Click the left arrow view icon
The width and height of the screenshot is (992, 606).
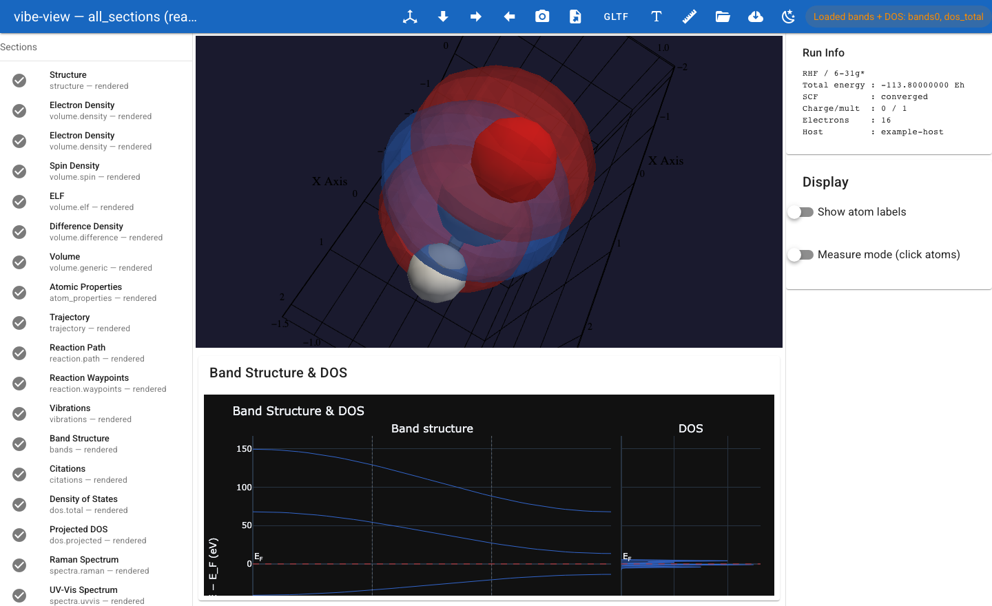point(509,17)
